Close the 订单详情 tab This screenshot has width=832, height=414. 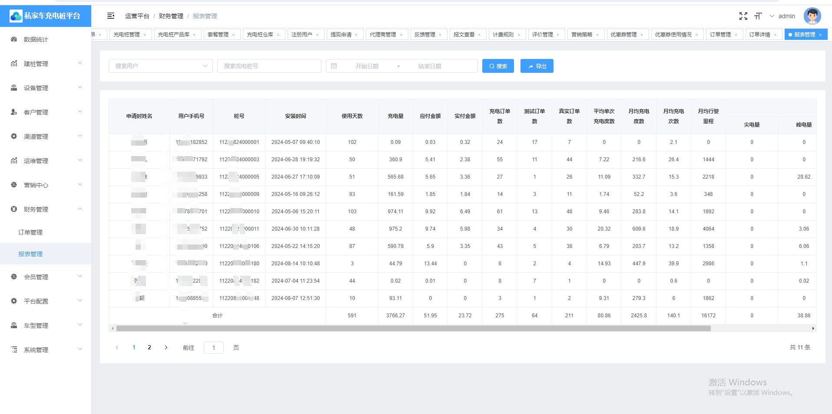coord(775,35)
